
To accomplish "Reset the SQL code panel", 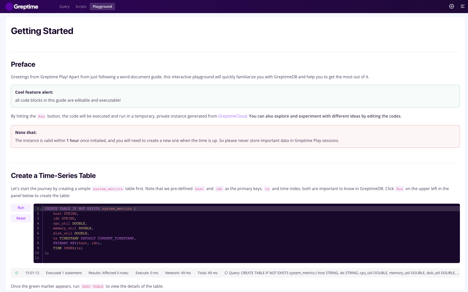I will [x=21, y=218].
